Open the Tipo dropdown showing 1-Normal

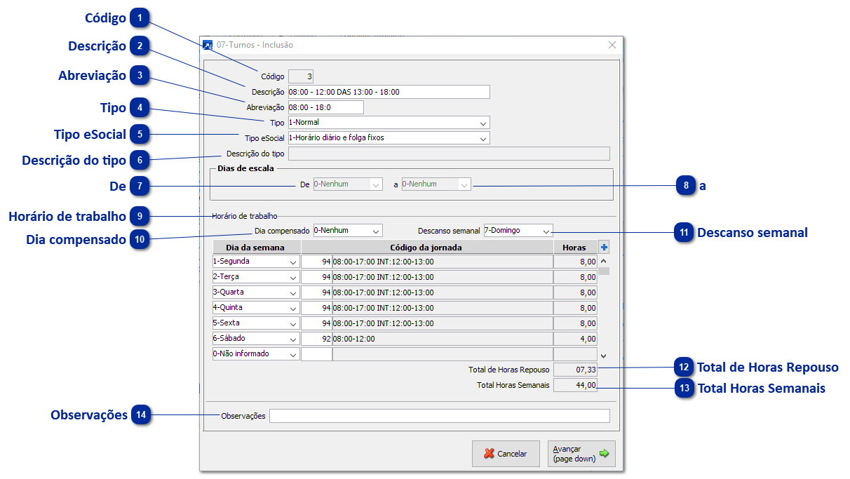click(x=389, y=123)
